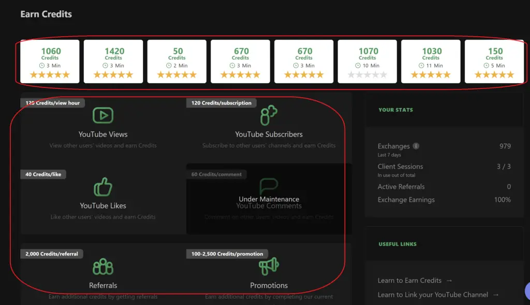Click the arrow beside Learn to Link your YouTube Channel
Viewport: 530px width, 305px height.
(495, 295)
